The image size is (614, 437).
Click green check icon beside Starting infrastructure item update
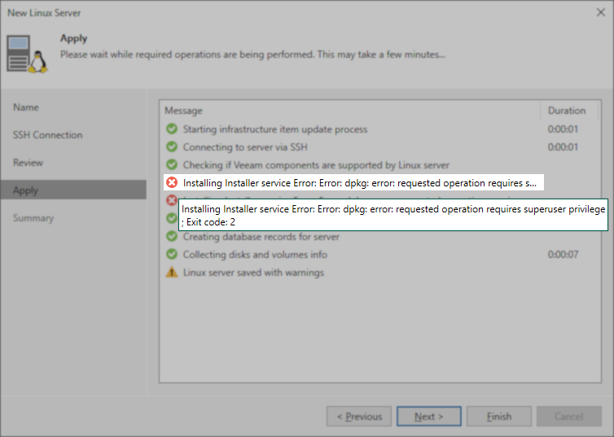[x=172, y=129]
